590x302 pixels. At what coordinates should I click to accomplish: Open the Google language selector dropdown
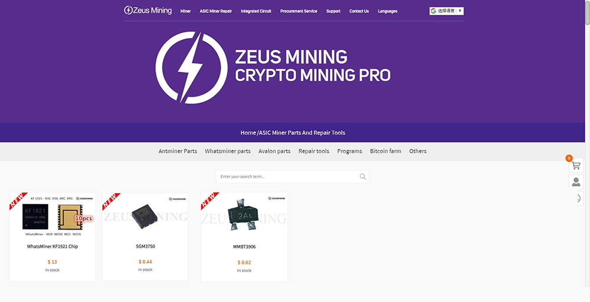pos(446,11)
